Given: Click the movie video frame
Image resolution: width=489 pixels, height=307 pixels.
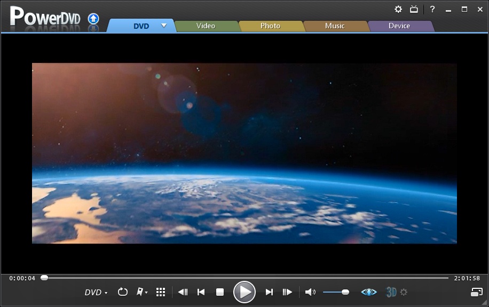Looking at the screenshot, I should click(x=244, y=153).
